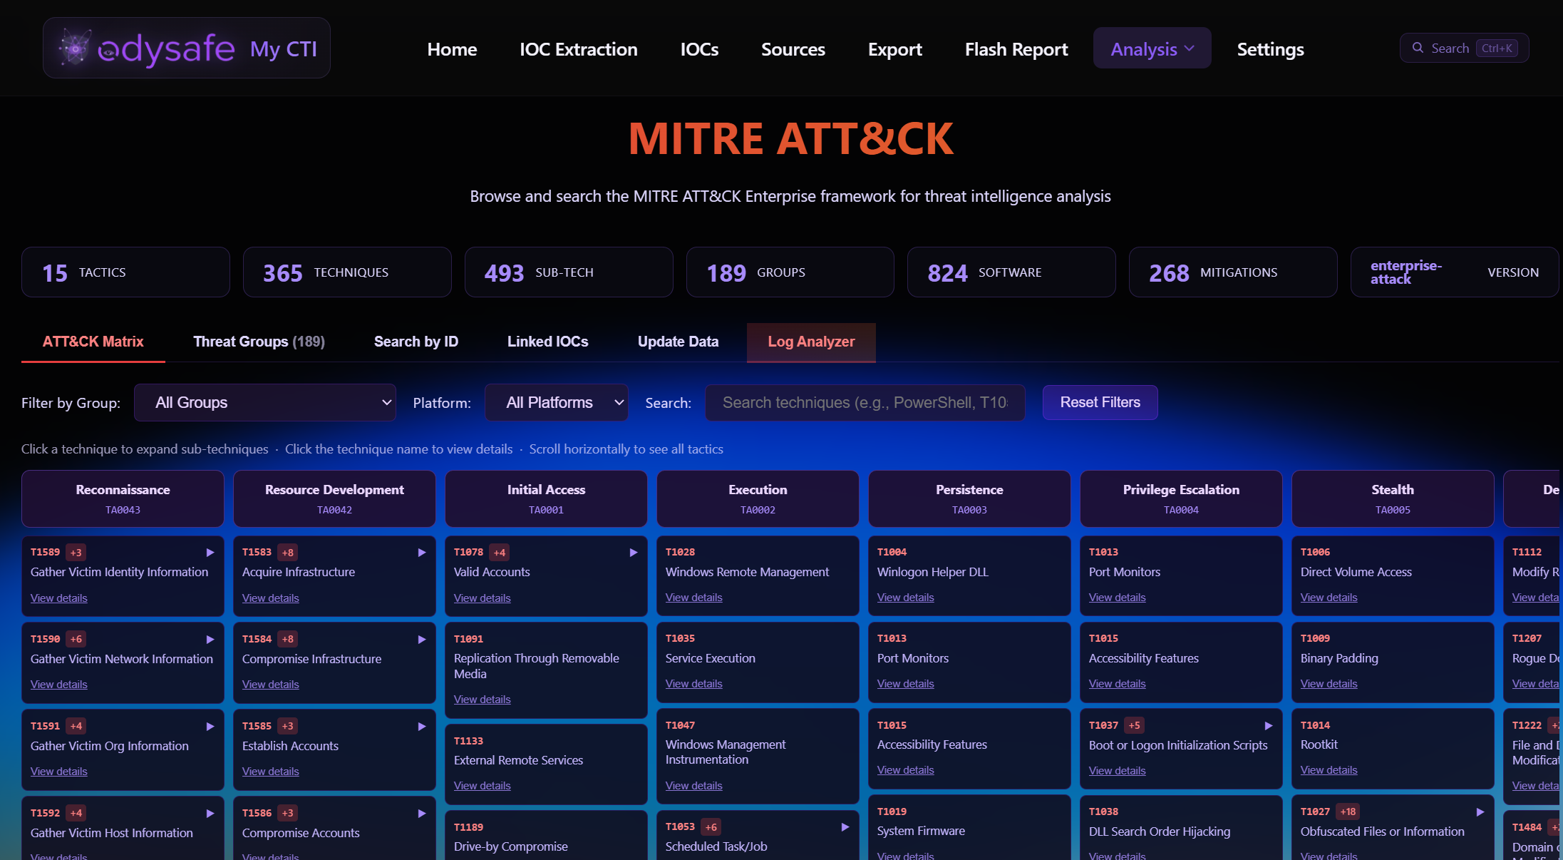Image resolution: width=1563 pixels, height=860 pixels.
Task: Switch to Search by ID tab
Action: (416, 342)
